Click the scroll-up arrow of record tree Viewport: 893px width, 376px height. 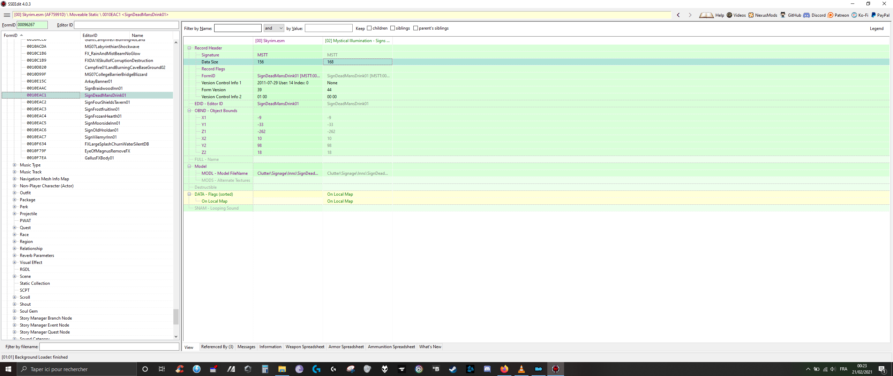coord(176,42)
